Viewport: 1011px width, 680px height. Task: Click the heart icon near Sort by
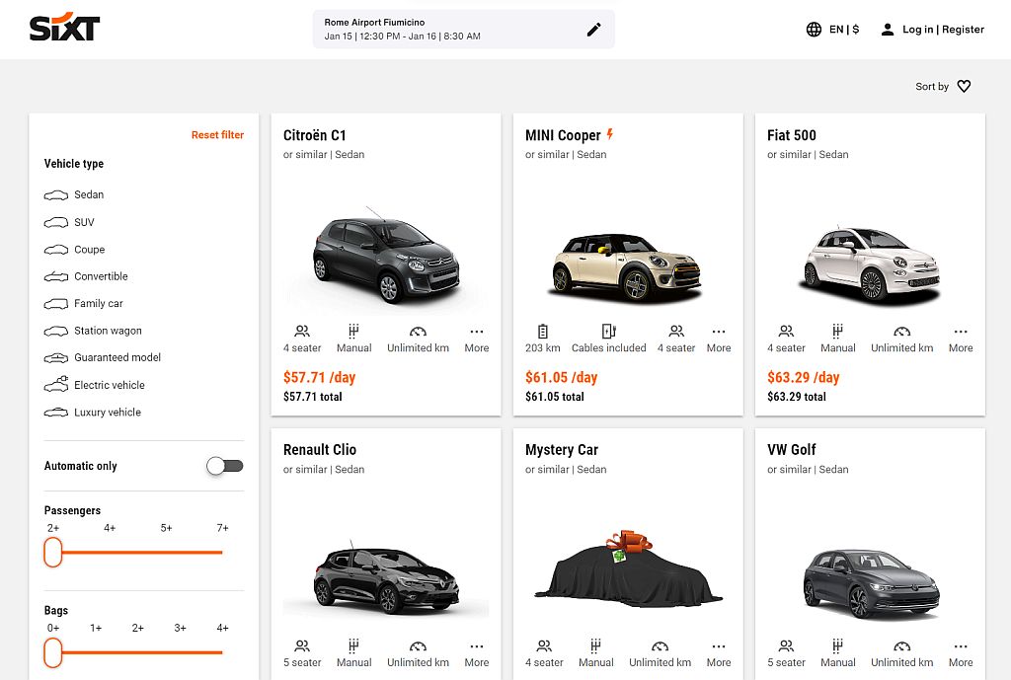click(964, 86)
